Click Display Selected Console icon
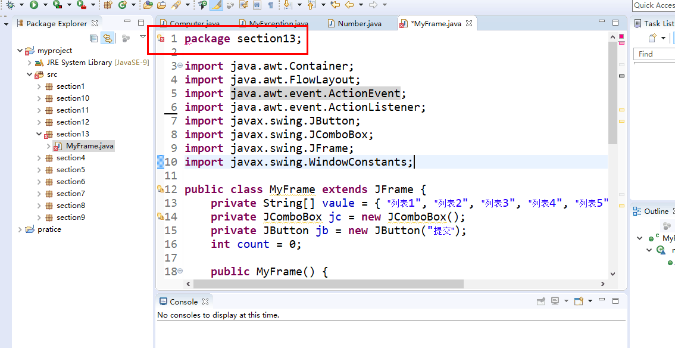Viewport: 675px width, 348px height. pyautogui.click(x=555, y=300)
